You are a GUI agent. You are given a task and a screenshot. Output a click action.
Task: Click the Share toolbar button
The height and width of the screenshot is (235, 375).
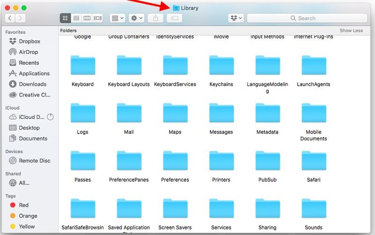pos(156,18)
